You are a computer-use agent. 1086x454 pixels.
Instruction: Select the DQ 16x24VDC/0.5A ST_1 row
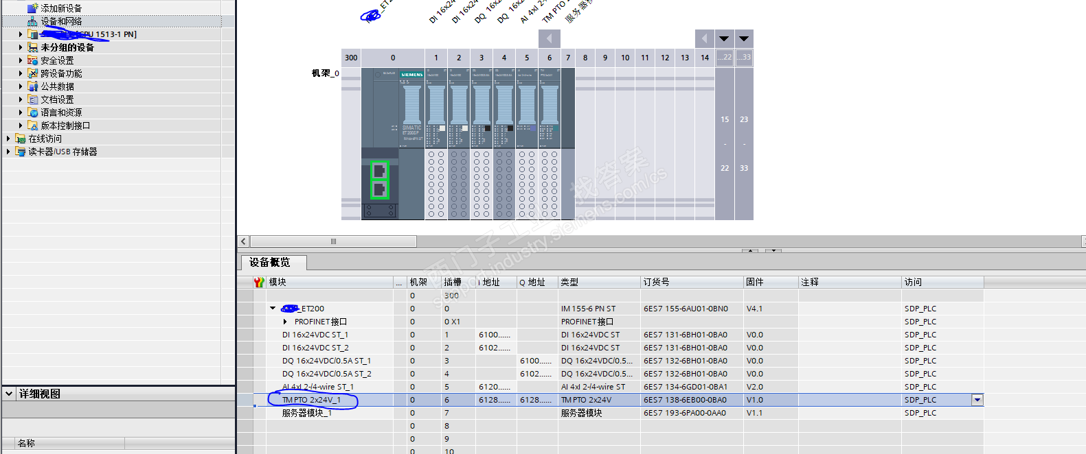click(x=611, y=361)
